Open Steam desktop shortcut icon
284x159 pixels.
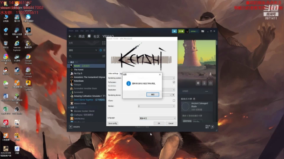click(17, 71)
